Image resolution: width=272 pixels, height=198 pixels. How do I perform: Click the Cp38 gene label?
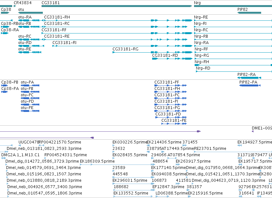coord(6,9)
